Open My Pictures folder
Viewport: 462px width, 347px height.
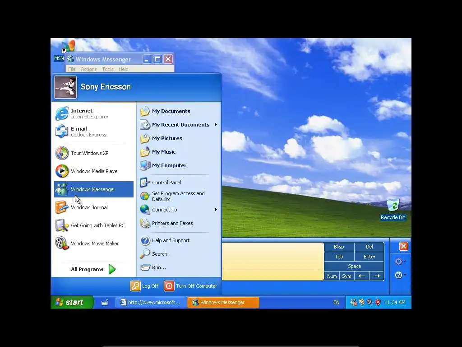(x=179, y=138)
